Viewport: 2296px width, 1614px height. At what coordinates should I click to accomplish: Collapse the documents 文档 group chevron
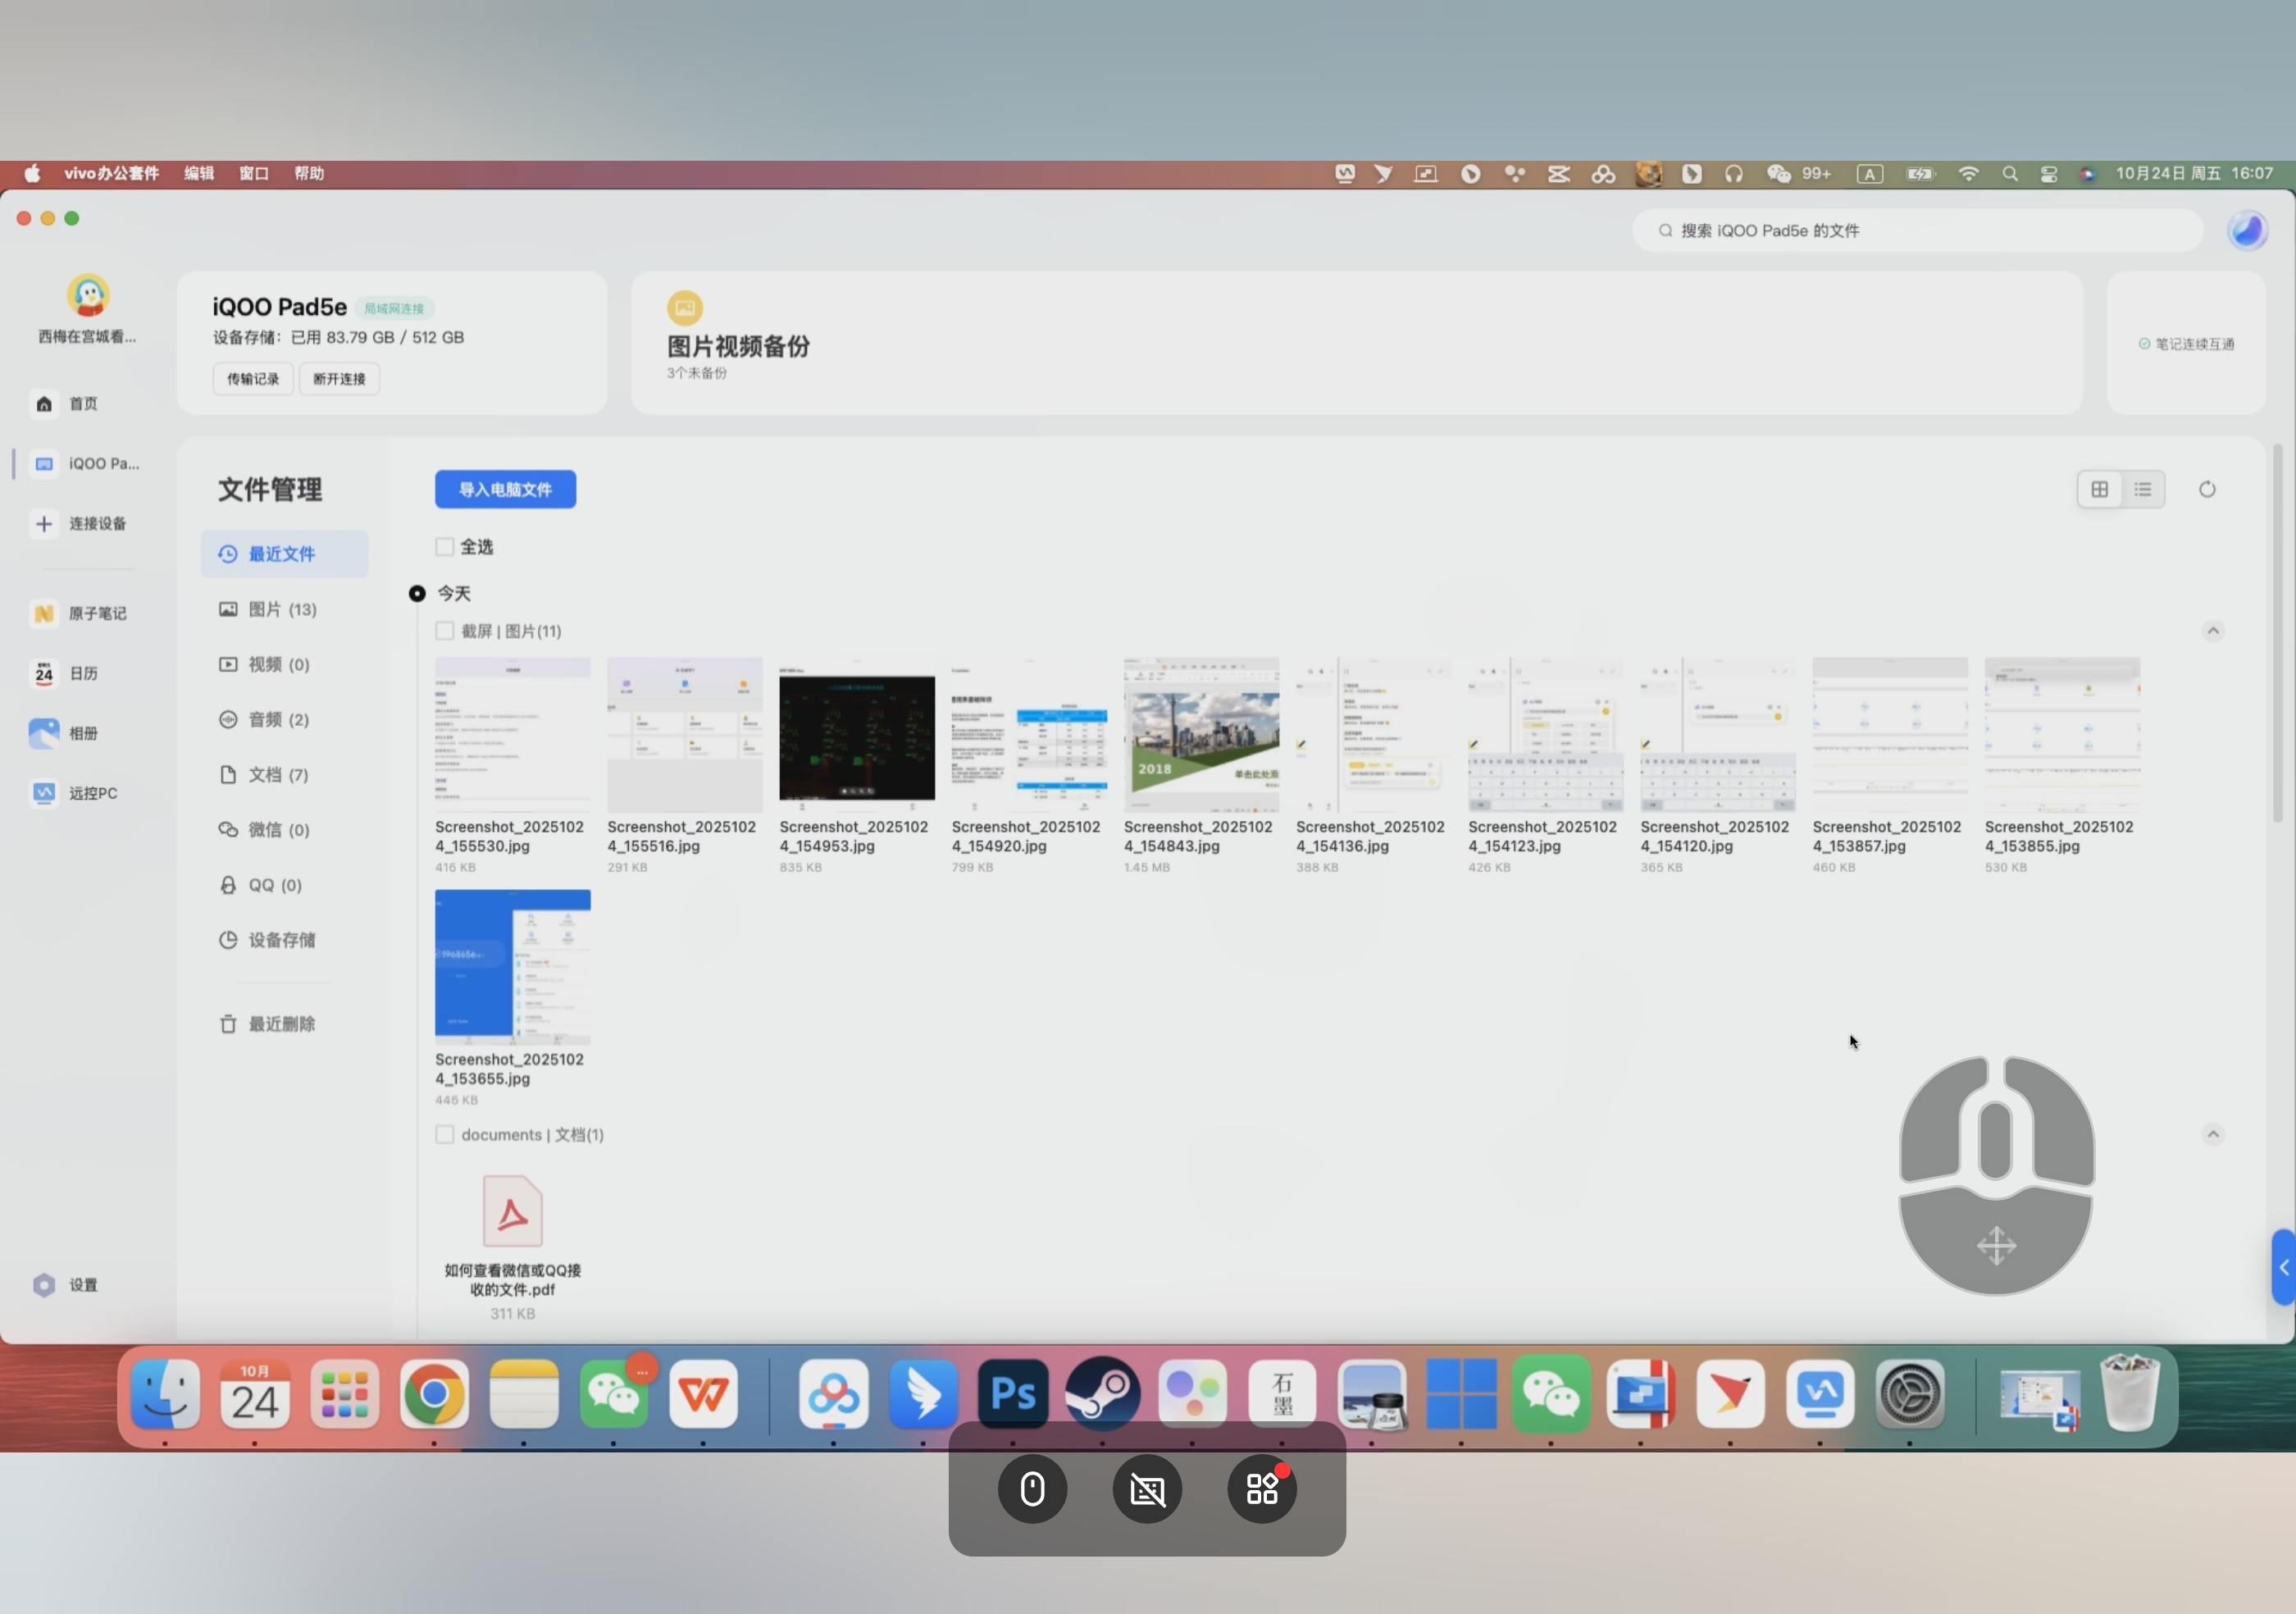pos(2212,1134)
